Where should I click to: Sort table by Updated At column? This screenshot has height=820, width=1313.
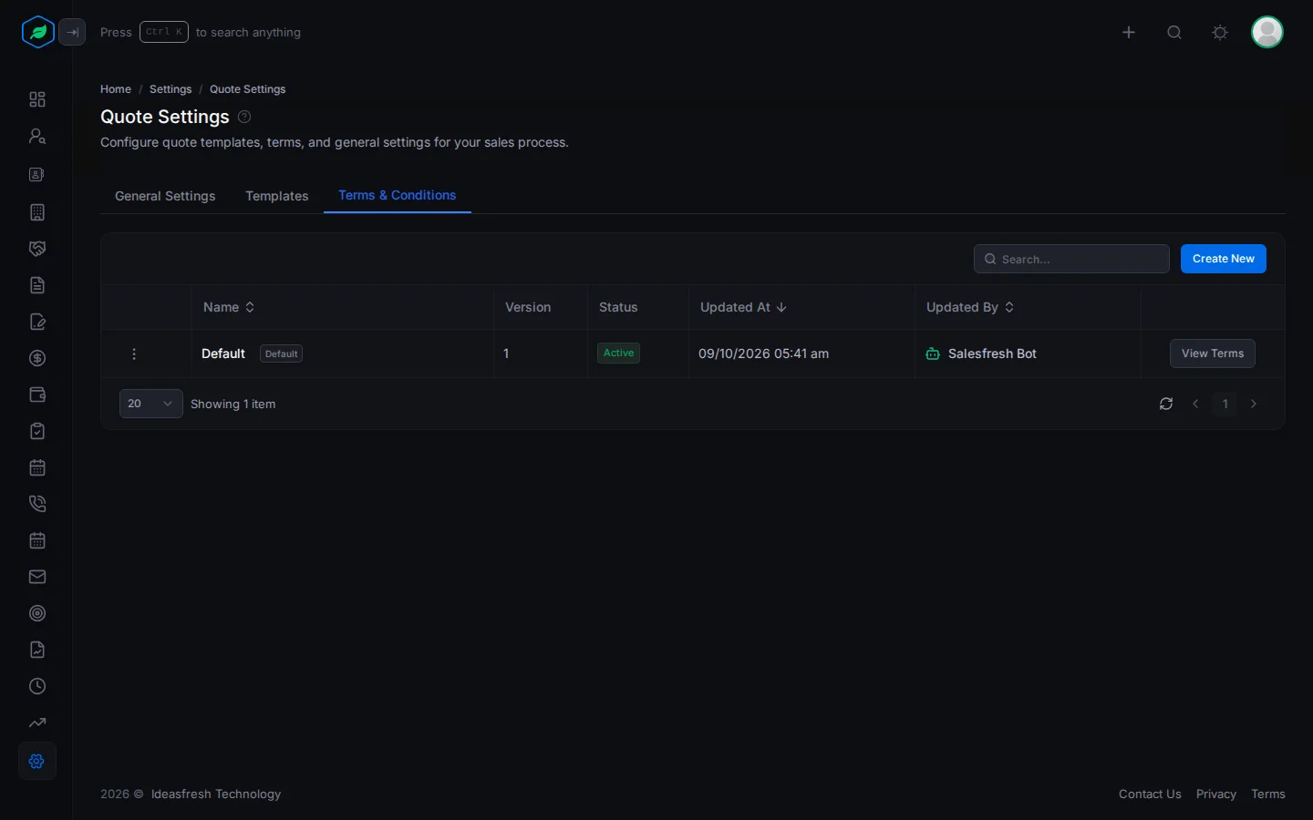(x=743, y=307)
